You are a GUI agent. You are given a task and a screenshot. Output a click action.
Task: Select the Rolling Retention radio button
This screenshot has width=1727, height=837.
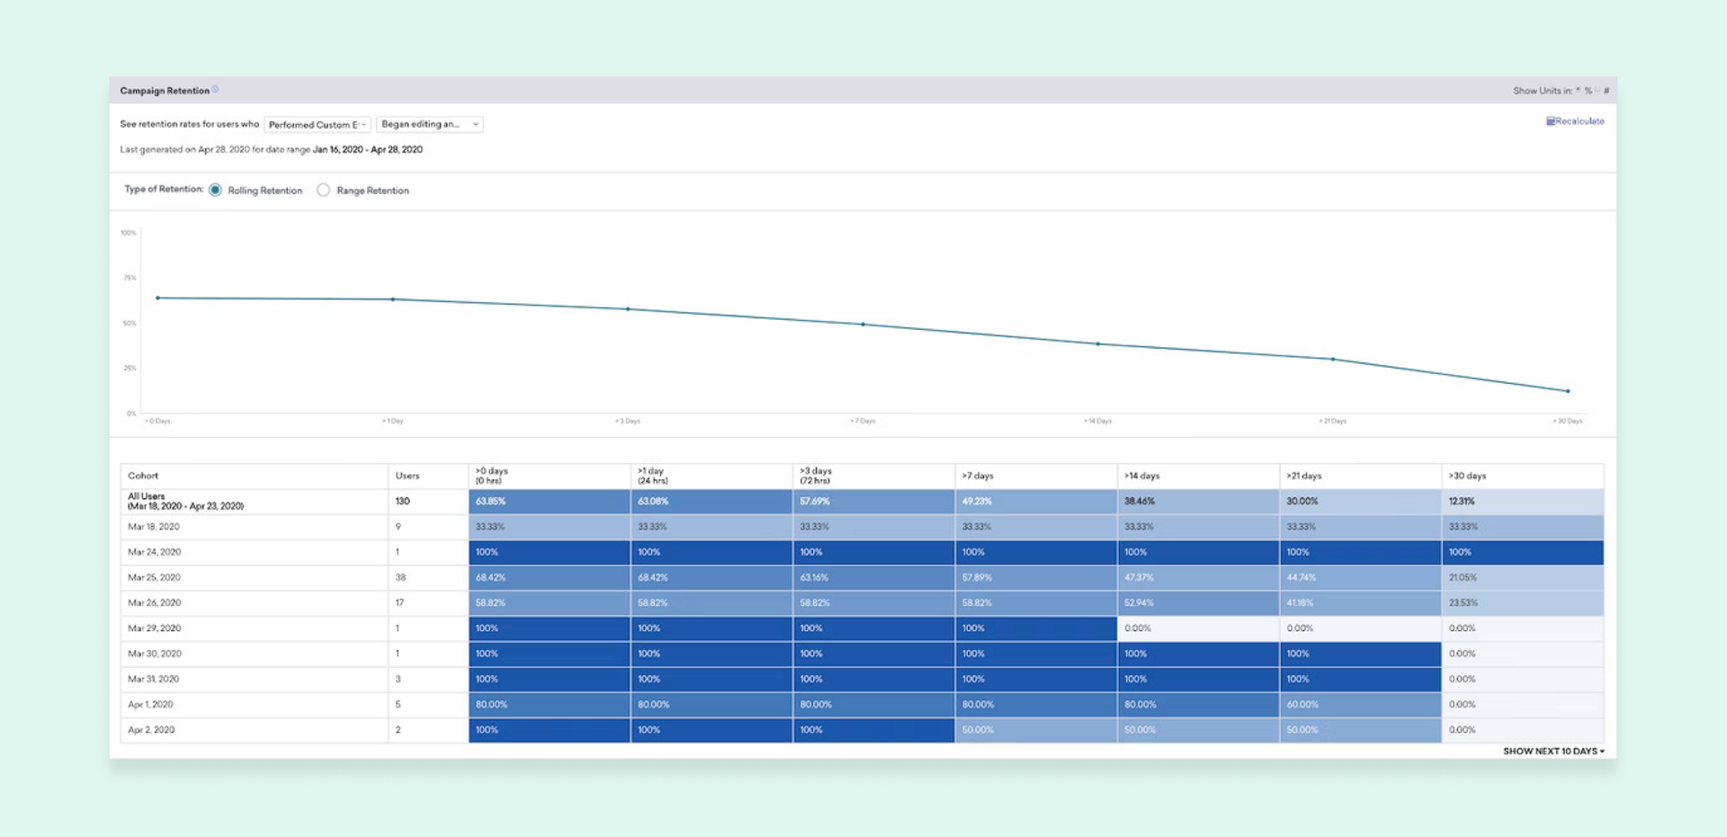click(216, 191)
